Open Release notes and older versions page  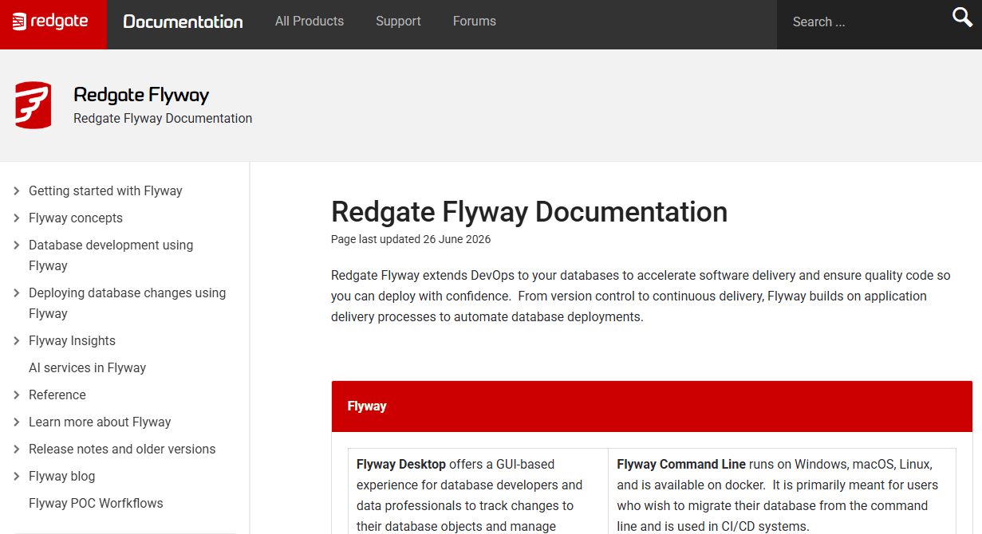(122, 450)
